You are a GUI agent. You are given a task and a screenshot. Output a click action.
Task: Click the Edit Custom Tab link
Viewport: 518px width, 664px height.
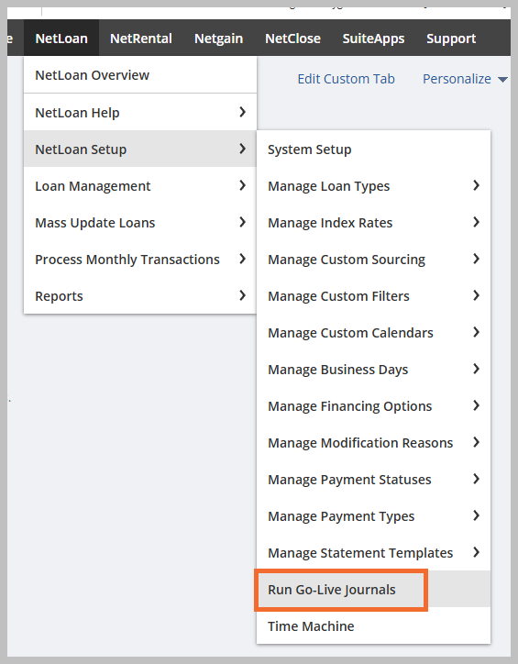coord(346,79)
